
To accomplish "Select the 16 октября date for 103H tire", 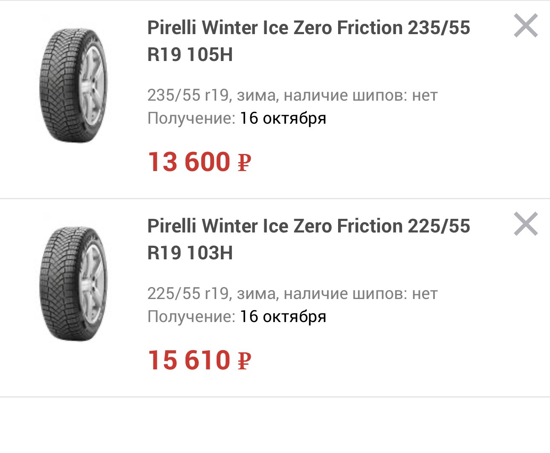I will (x=283, y=317).
